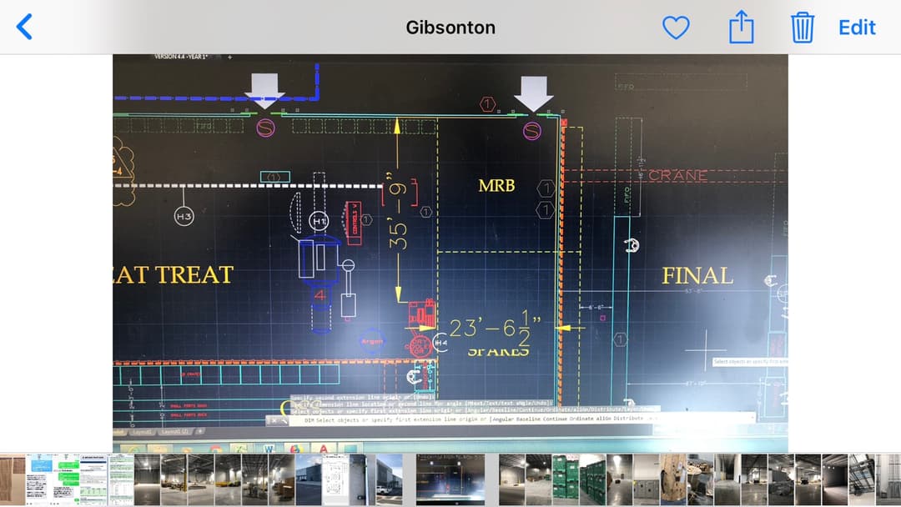
Task: Tap the enlarged current CAD thumbnail in filmstrip
Action: pyautogui.click(x=450, y=479)
